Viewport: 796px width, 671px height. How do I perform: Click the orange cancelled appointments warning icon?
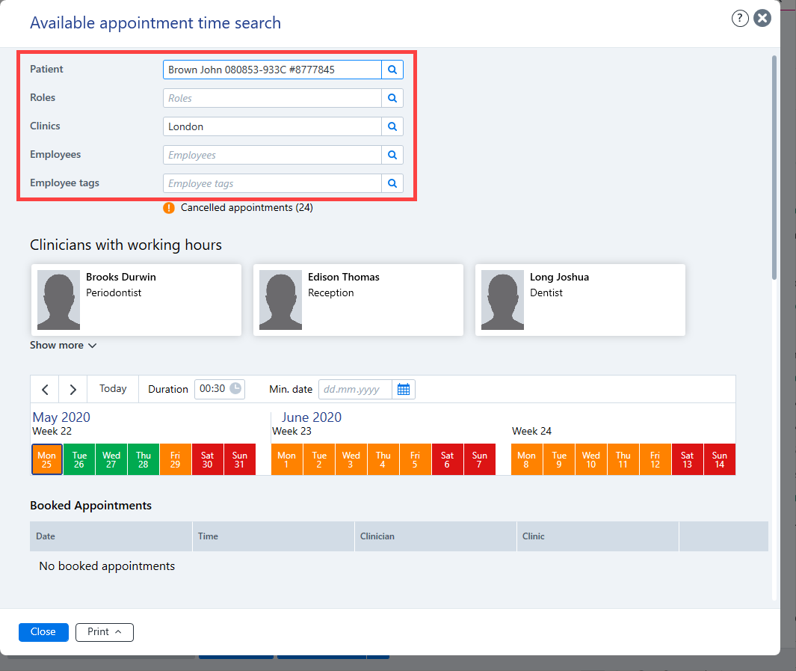click(x=169, y=208)
